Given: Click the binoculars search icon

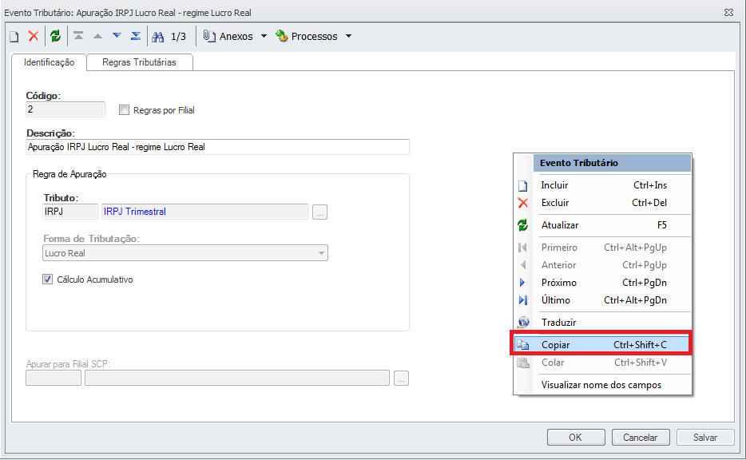Looking at the screenshot, I should [158, 37].
